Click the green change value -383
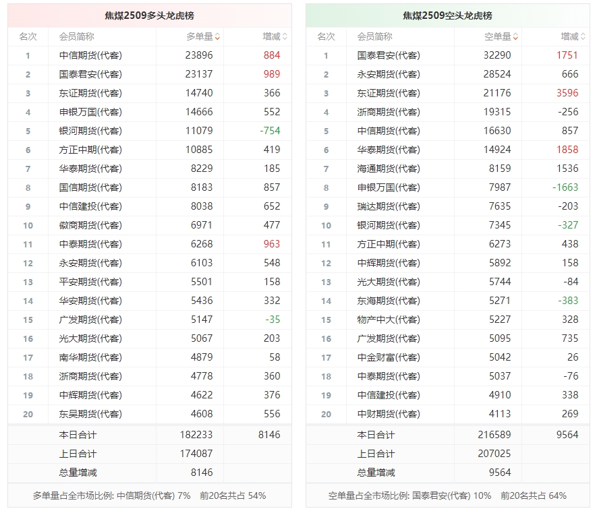Viewport: 597px width, 513px height. (568, 301)
